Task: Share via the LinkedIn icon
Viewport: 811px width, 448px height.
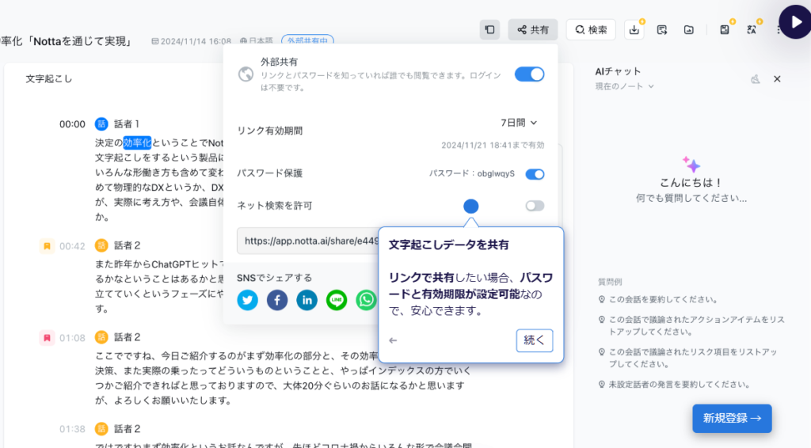Action: tap(307, 300)
